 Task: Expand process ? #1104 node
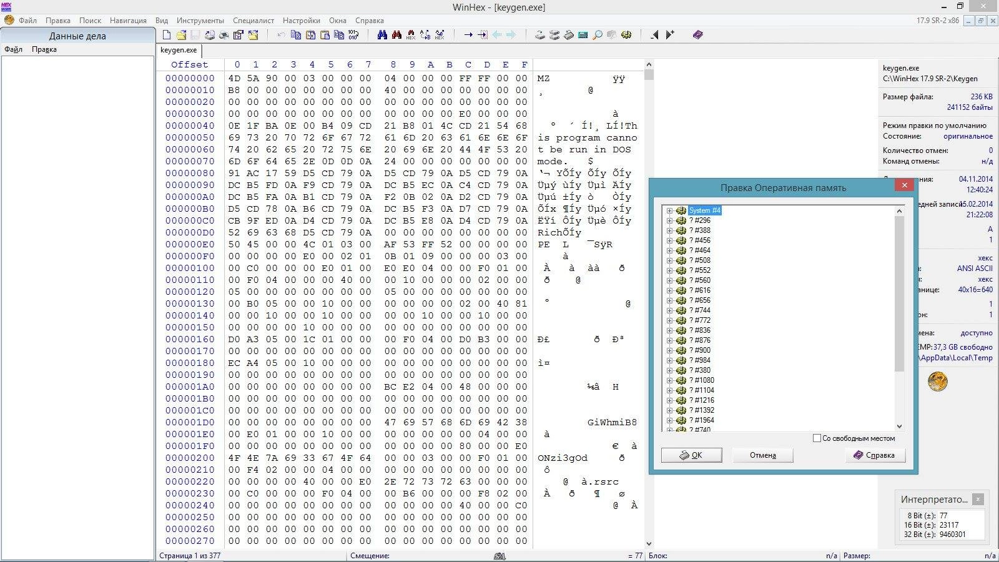pos(669,390)
